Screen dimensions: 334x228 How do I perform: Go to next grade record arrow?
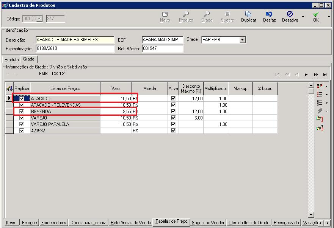click(306, 75)
